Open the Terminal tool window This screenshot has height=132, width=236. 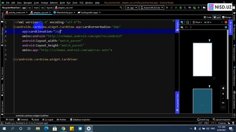pyautogui.click(x=23, y=120)
